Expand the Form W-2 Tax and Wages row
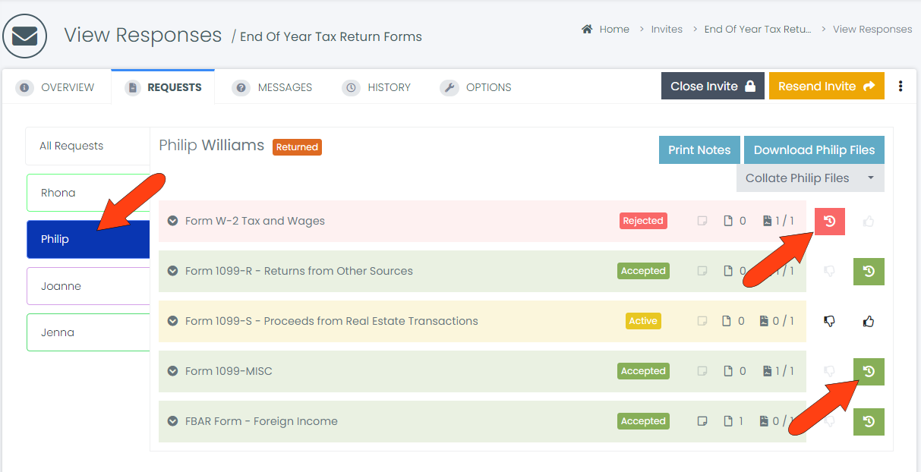Screen dimensions: 921x472 tap(171, 221)
